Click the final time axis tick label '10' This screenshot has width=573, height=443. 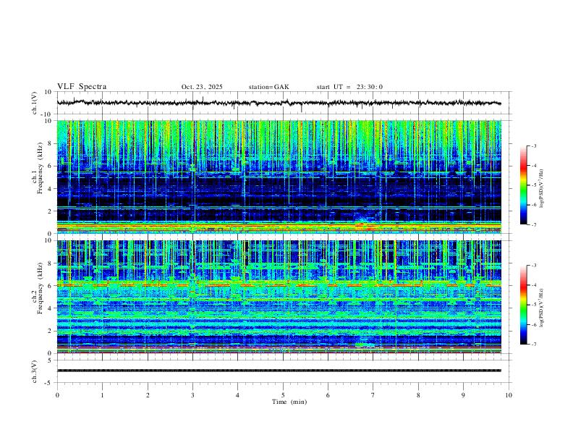(x=509, y=395)
